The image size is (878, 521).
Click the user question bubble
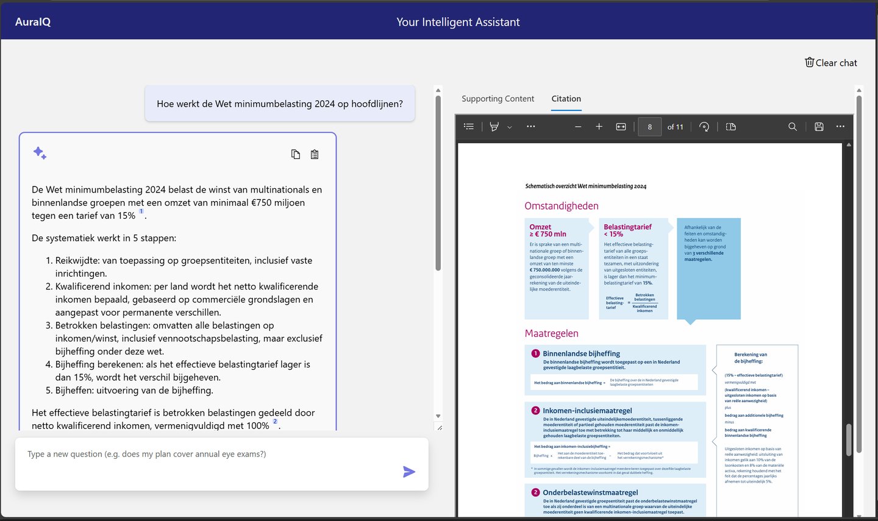pyautogui.click(x=280, y=104)
